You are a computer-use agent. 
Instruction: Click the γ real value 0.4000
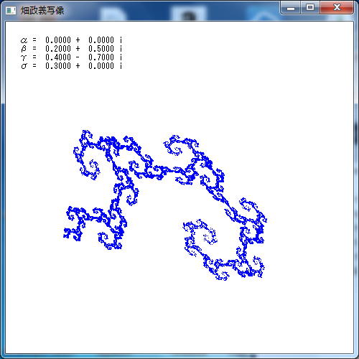click(58, 57)
